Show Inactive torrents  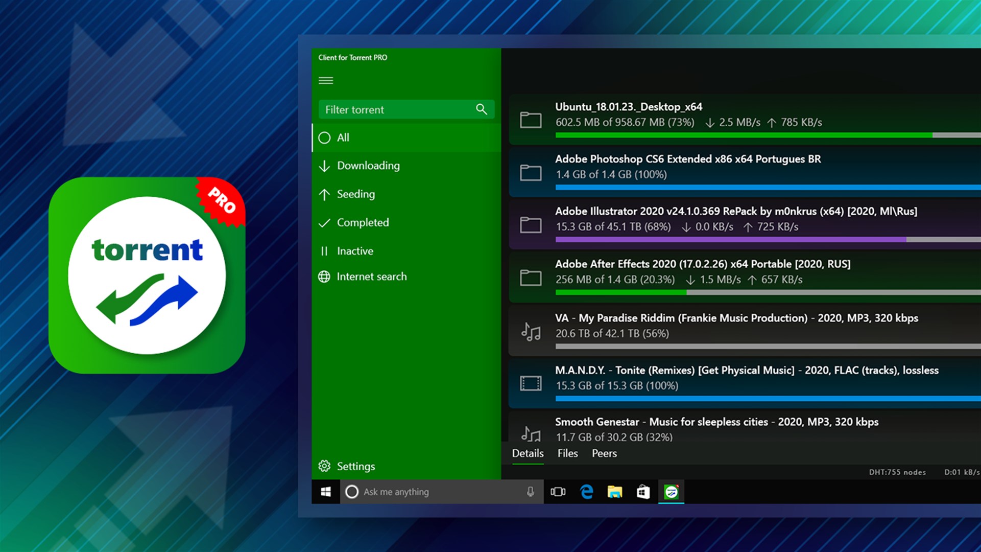[354, 251]
